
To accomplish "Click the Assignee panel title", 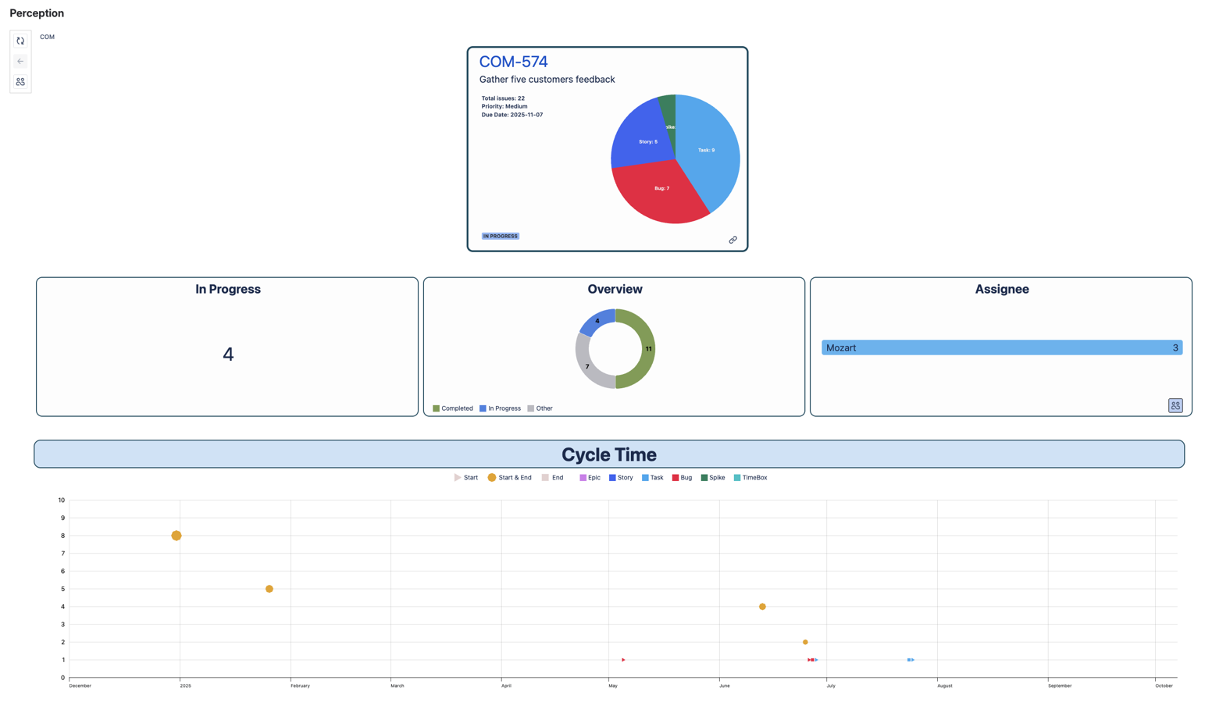I will pos(1002,289).
